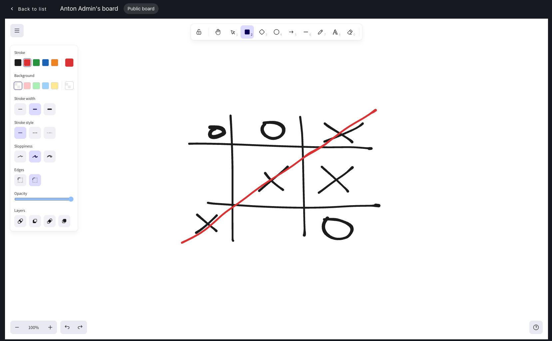
Task: Pick the Eraser tool
Action: pos(350,32)
